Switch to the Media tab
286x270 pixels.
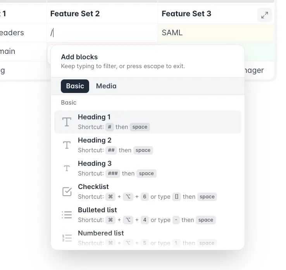click(x=106, y=86)
